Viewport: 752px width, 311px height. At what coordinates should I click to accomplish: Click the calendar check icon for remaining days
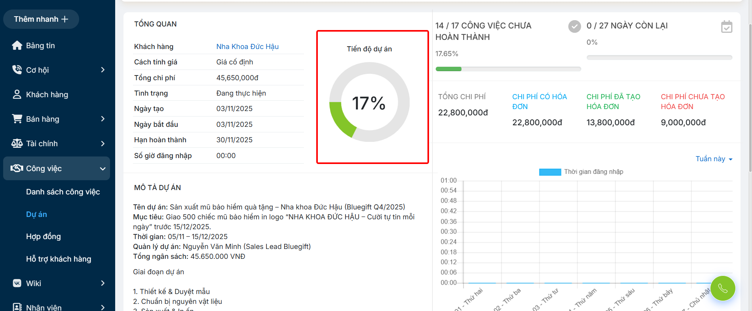(x=727, y=27)
